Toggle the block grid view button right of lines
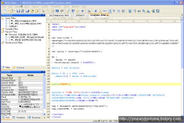Viewport: 184px width, 123px height. pyautogui.click(x=123, y=11)
